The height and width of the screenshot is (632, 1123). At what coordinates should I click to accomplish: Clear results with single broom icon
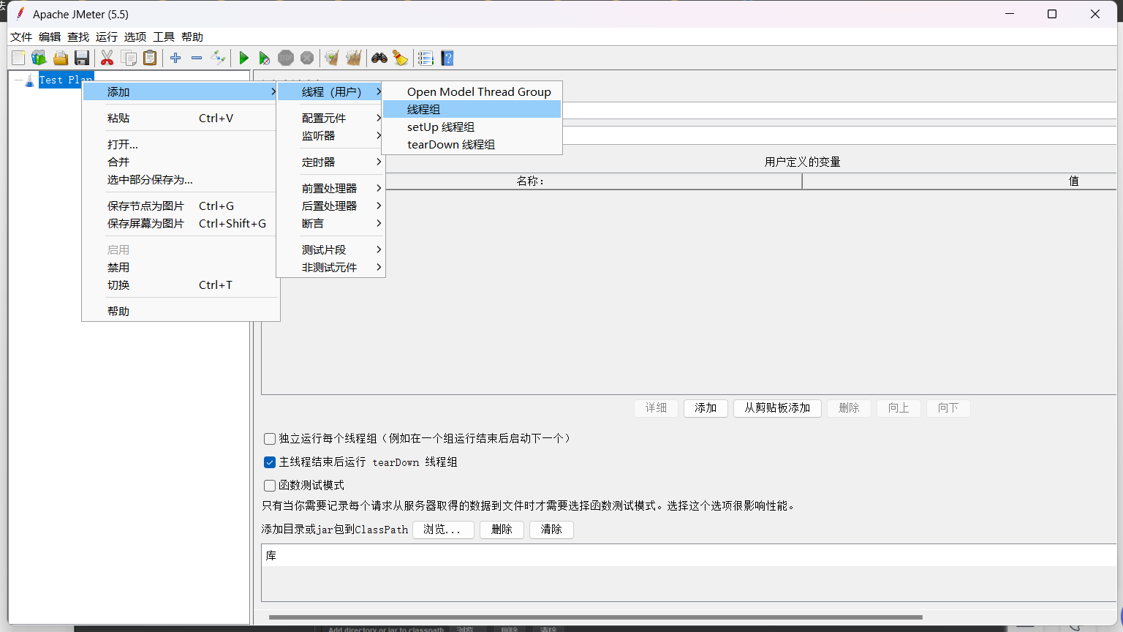click(332, 58)
